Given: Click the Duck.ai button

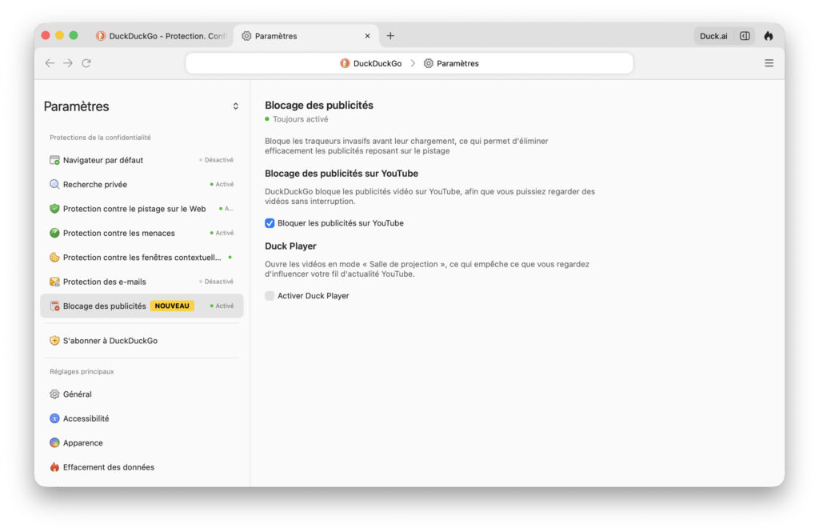Looking at the screenshot, I should click(713, 36).
